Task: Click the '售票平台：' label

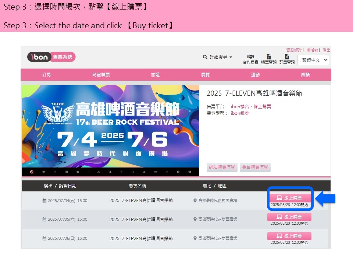Action: tap(217, 107)
